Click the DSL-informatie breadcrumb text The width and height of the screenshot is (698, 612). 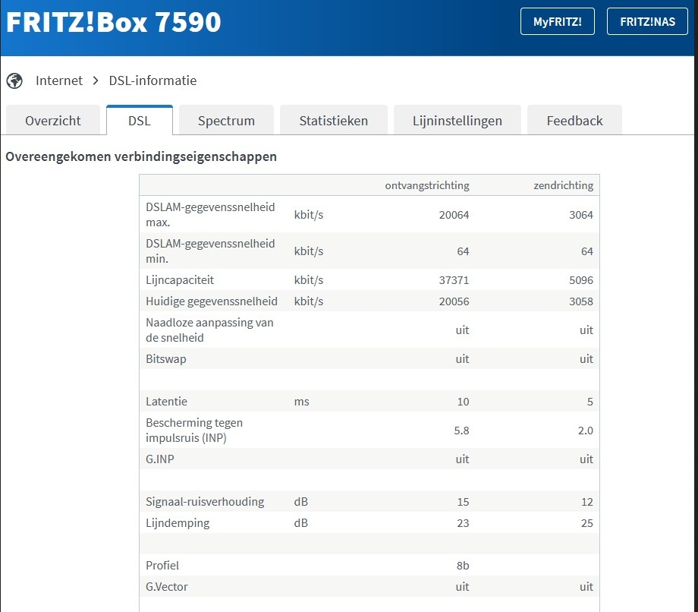(152, 80)
